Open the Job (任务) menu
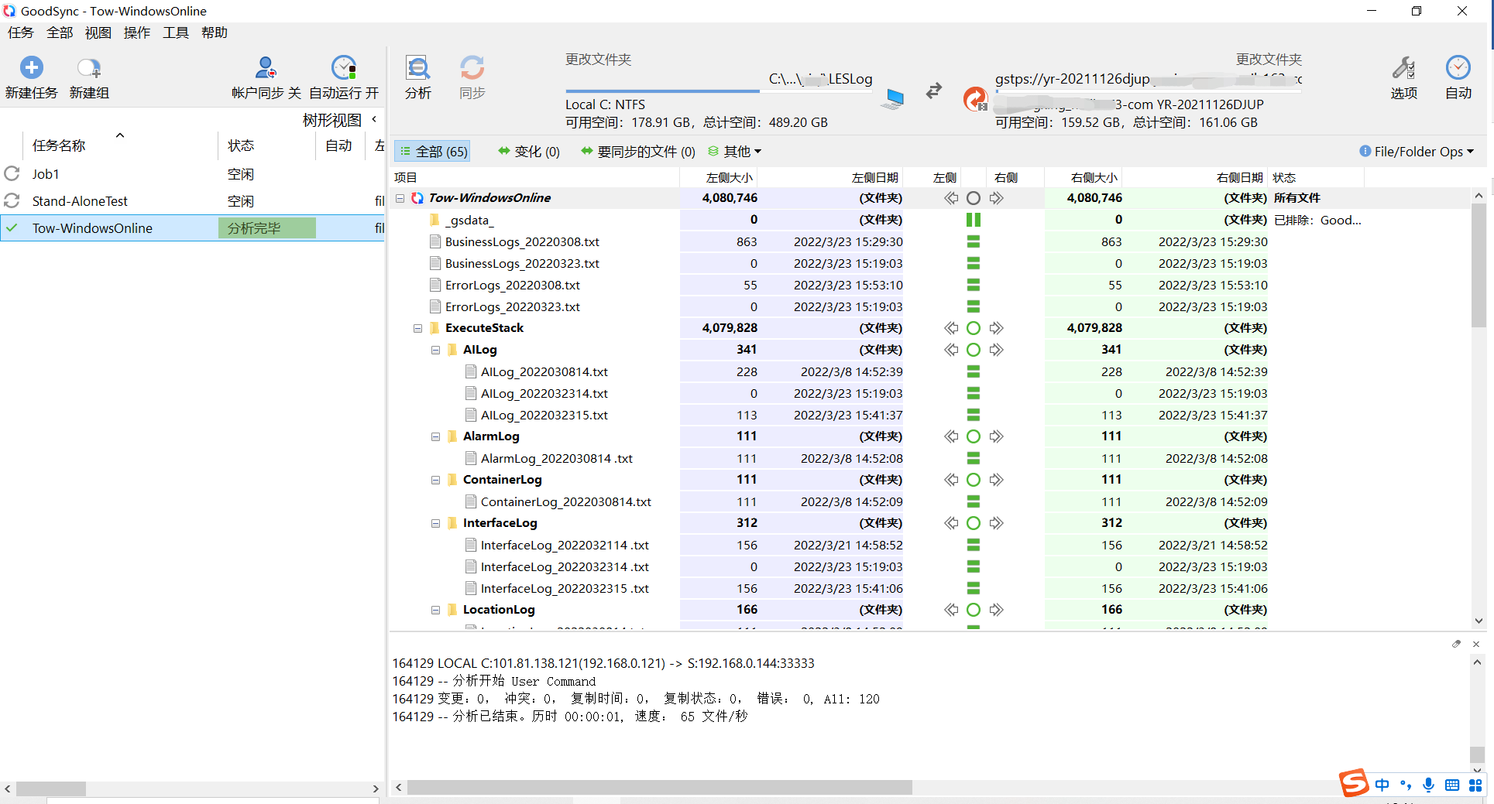Screen dimensions: 1494x804 click(21, 33)
